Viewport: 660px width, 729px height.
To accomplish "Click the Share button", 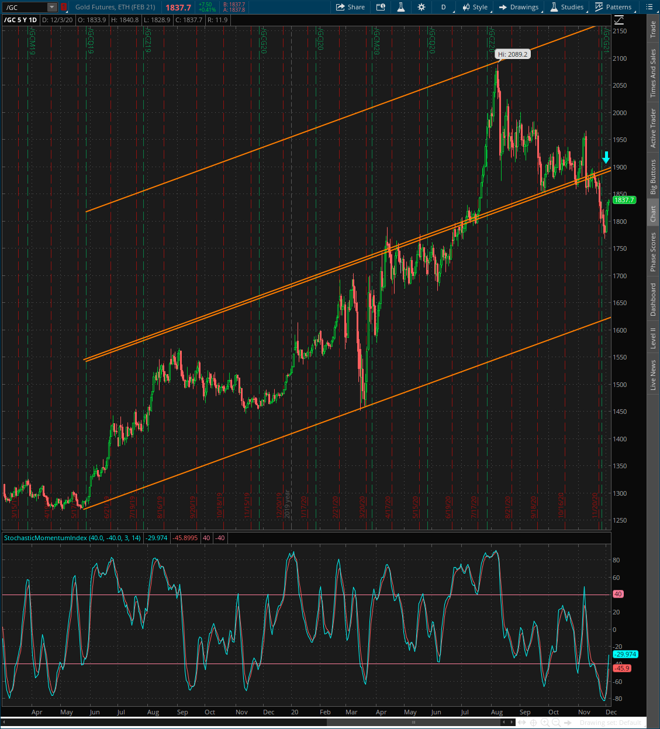I will click(x=351, y=7).
